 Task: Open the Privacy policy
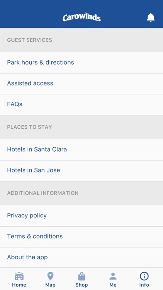(x=81, y=215)
